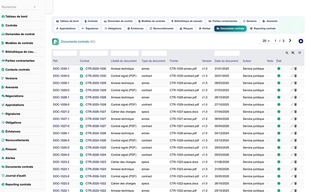Open the Reporting contrats tab

263,28
